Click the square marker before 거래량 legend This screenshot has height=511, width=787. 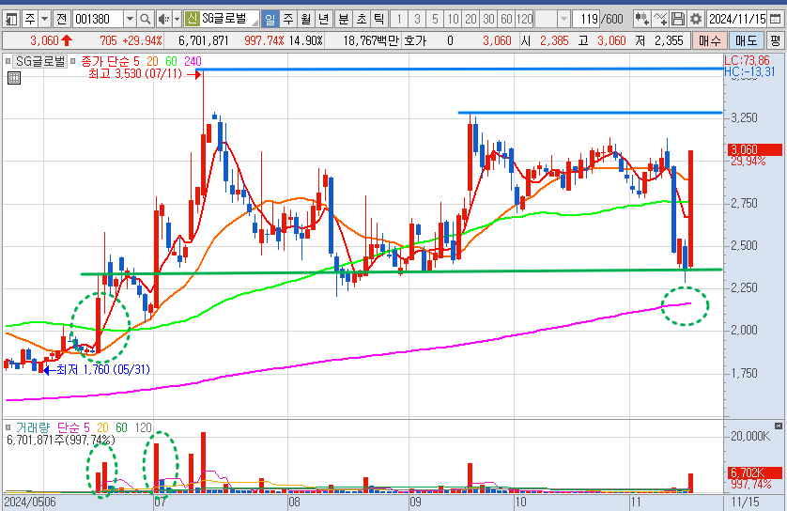click(8, 427)
